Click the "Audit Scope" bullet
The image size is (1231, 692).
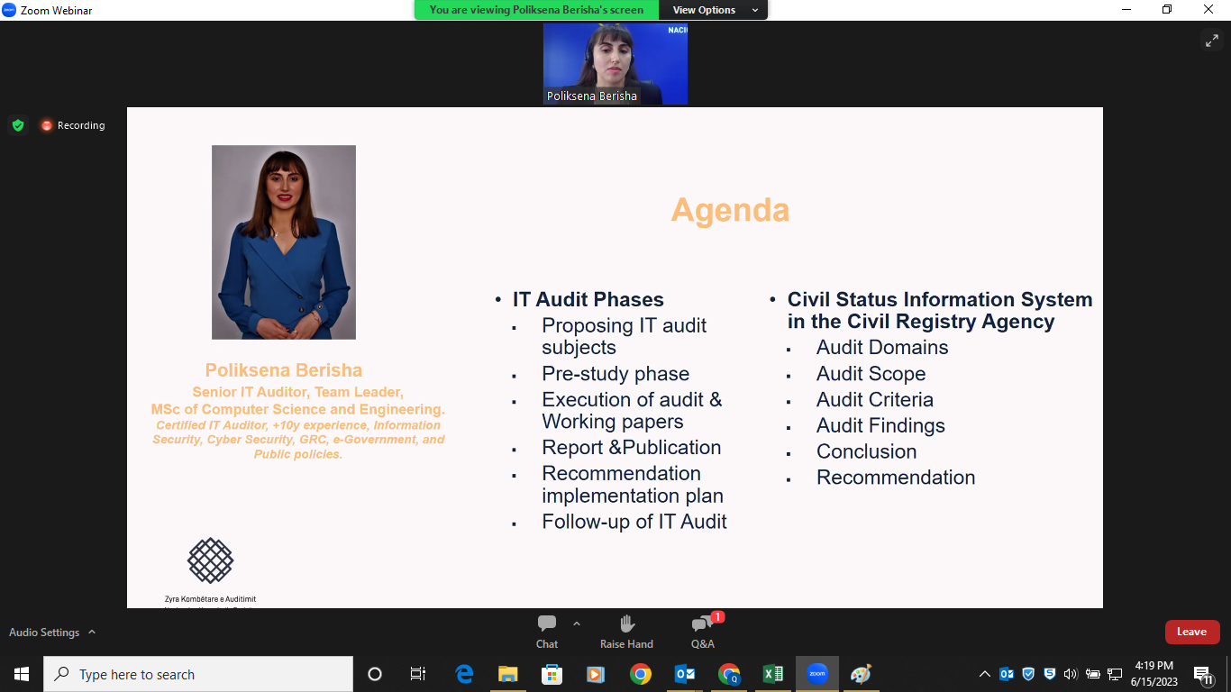click(x=871, y=374)
